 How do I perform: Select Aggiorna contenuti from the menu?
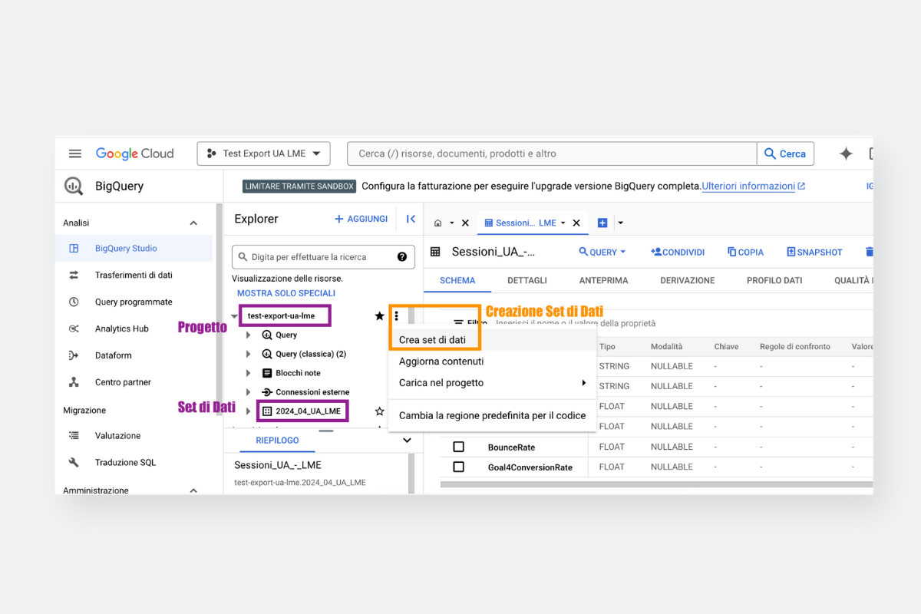click(441, 361)
